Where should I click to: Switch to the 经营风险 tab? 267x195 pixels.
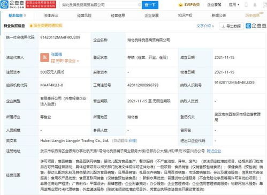(x=85, y=16)
